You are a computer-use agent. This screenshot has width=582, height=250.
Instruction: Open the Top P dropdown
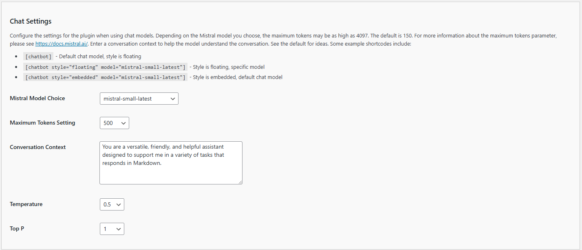pyautogui.click(x=112, y=229)
